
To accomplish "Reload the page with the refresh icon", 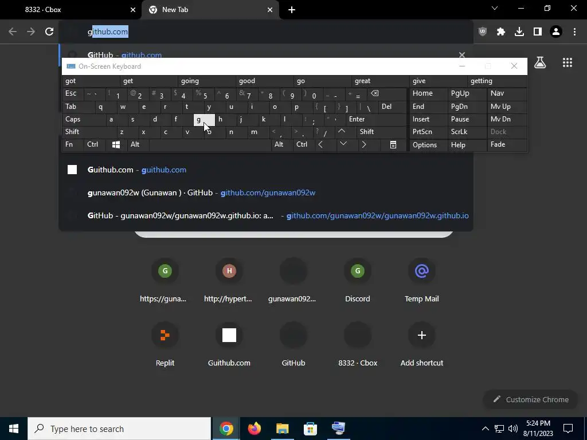I will 49,32.
